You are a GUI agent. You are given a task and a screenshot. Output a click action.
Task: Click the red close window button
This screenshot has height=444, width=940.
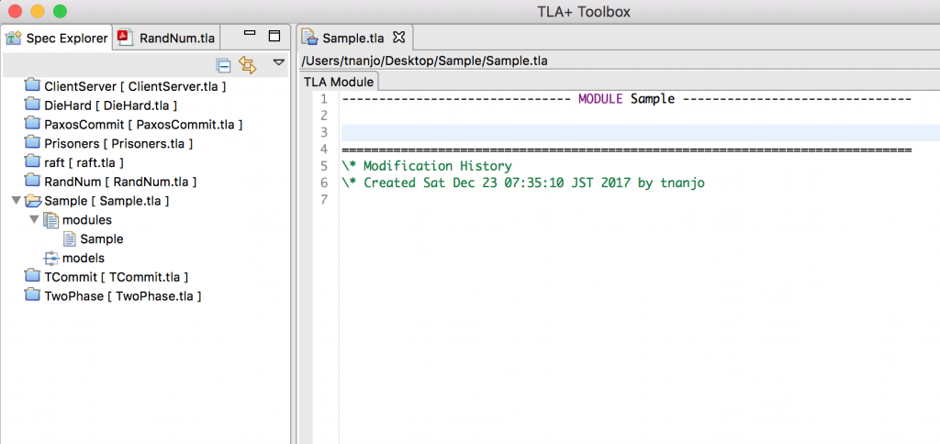[x=14, y=11]
